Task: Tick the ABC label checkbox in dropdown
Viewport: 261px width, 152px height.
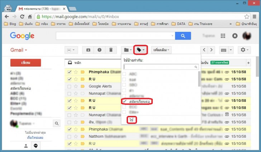Action: pyautogui.click(x=124, y=74)
